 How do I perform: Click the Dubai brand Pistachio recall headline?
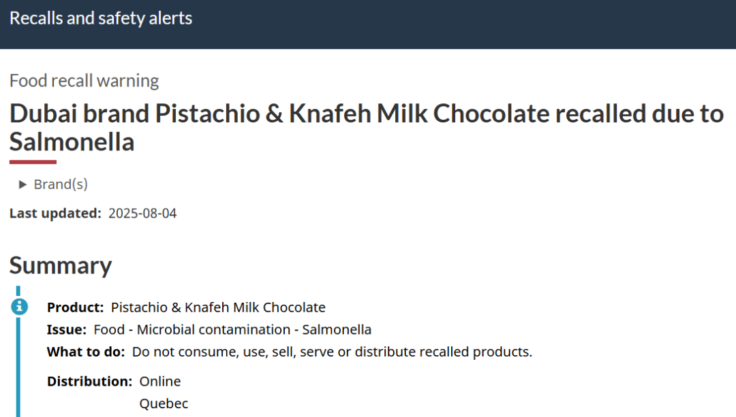[367, 127]
